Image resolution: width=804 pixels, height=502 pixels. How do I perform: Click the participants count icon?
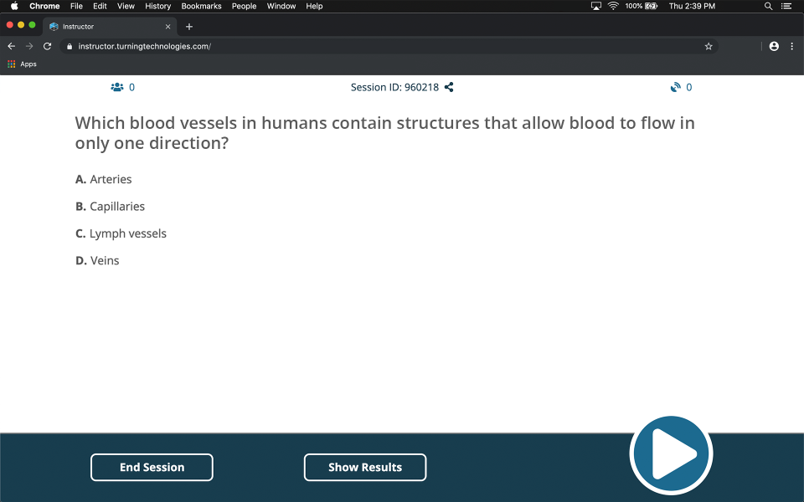(x=117, y=87)
